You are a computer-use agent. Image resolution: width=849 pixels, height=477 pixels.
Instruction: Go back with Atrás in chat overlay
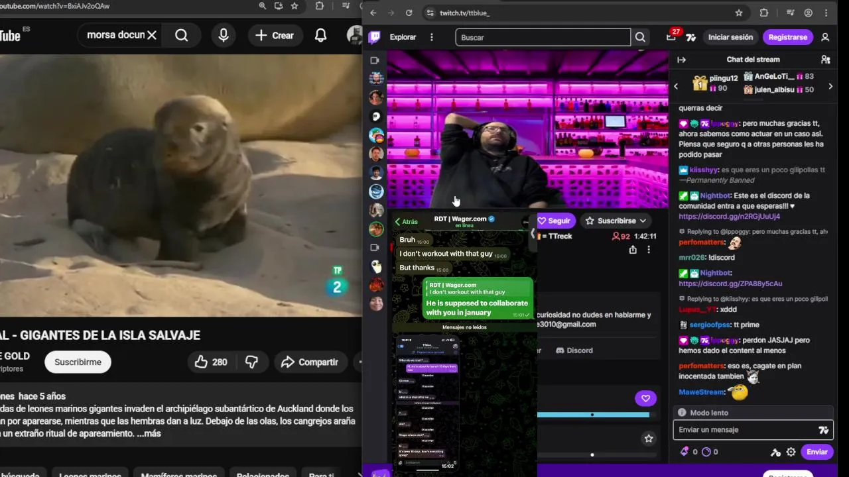tap(406, 222)
